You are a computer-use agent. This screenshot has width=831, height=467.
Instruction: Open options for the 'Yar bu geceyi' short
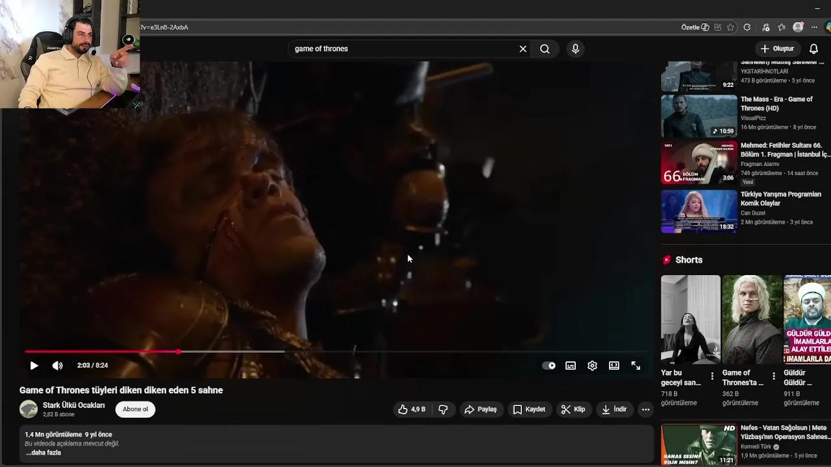click(x=712, y=376)
